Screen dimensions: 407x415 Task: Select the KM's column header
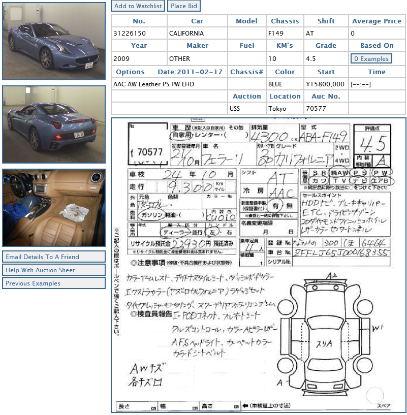coord(285,46)
